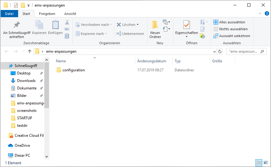Screen dimensions: 271x167
Task: Click navigation pane scroll down arrow
Action: [47, 157]
